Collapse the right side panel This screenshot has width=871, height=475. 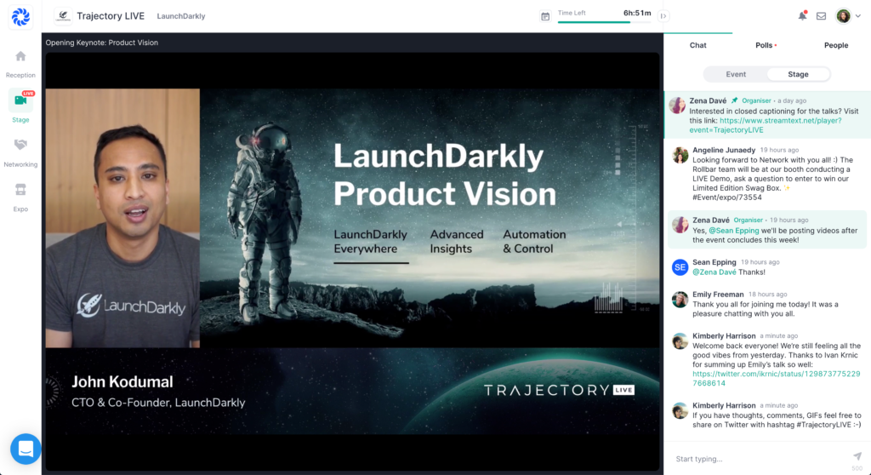point(663,16)
